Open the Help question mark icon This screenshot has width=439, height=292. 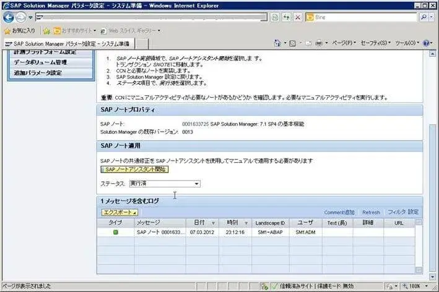426,43
